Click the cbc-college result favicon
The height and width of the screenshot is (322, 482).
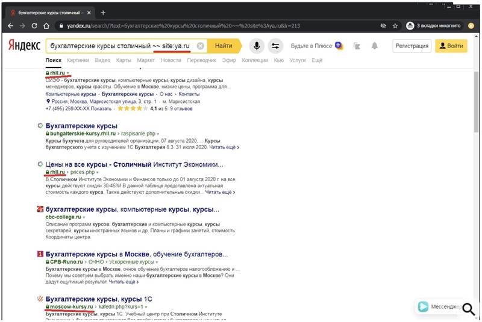[x=40, y=209]
